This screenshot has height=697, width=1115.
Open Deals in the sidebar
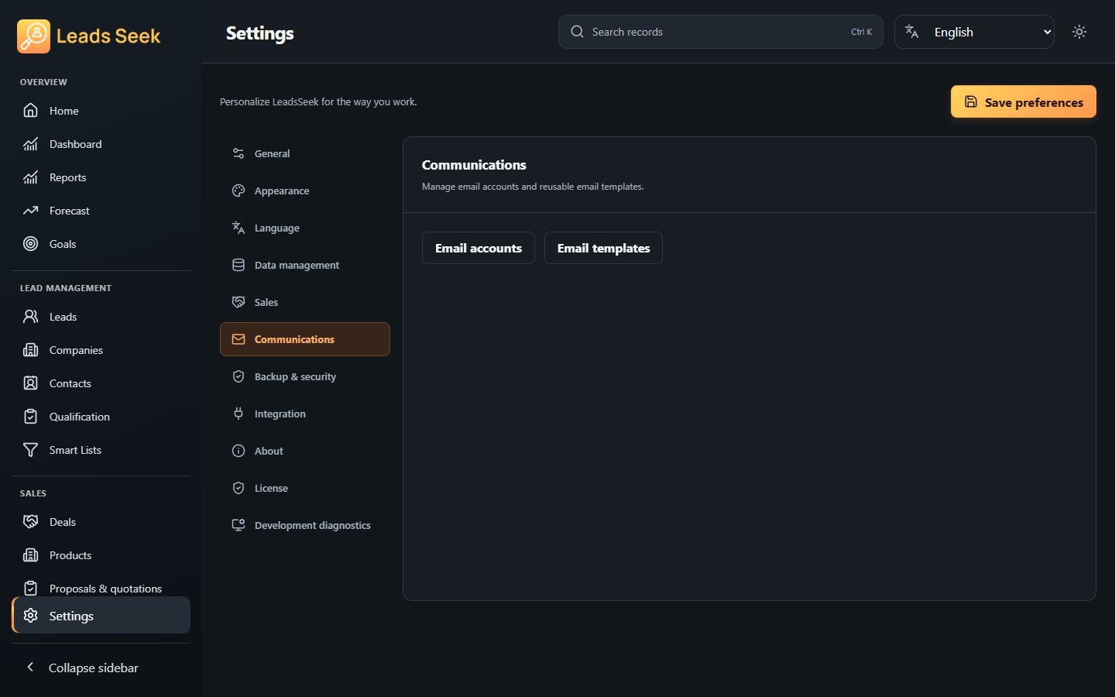[101, 522]
